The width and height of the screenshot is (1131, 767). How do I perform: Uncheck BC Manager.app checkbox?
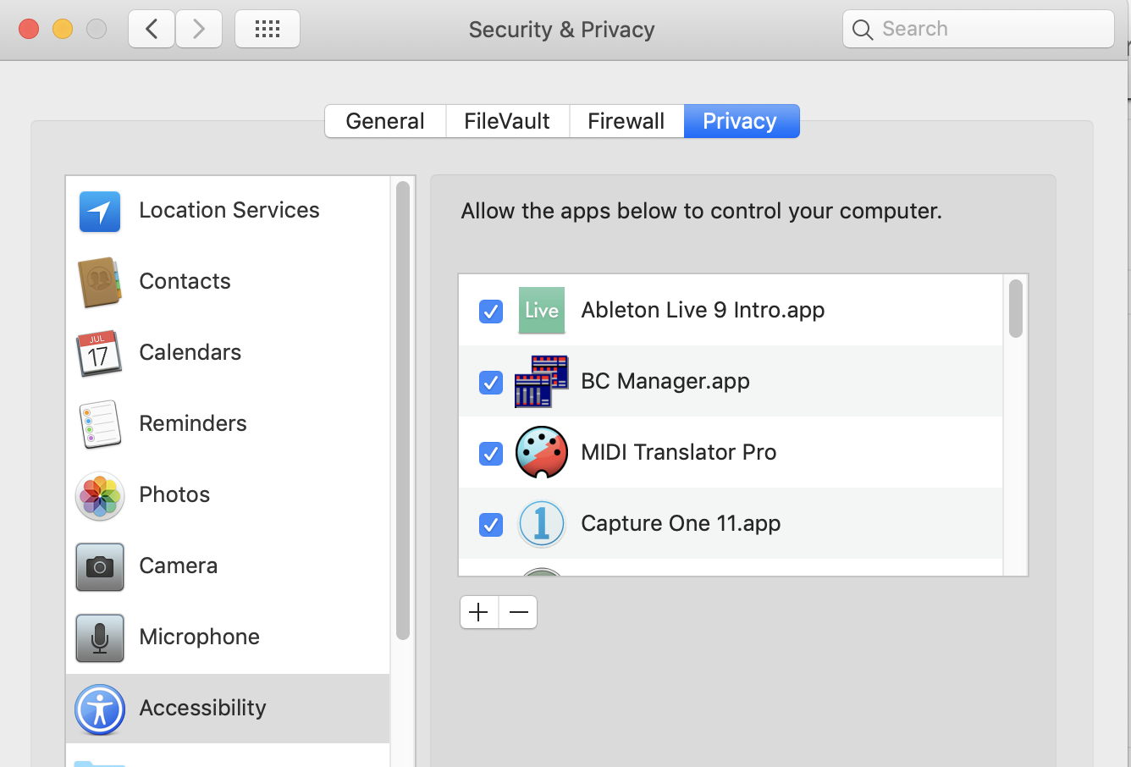point(491,382)
